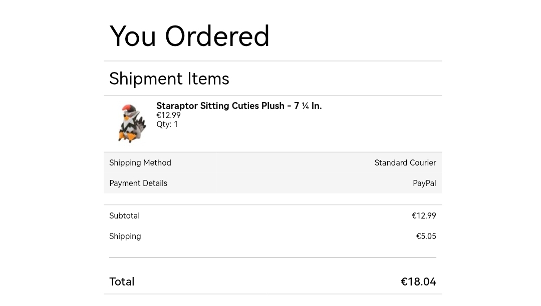
Task: Select the Qty: 1 text
Action: pos(167,124)
